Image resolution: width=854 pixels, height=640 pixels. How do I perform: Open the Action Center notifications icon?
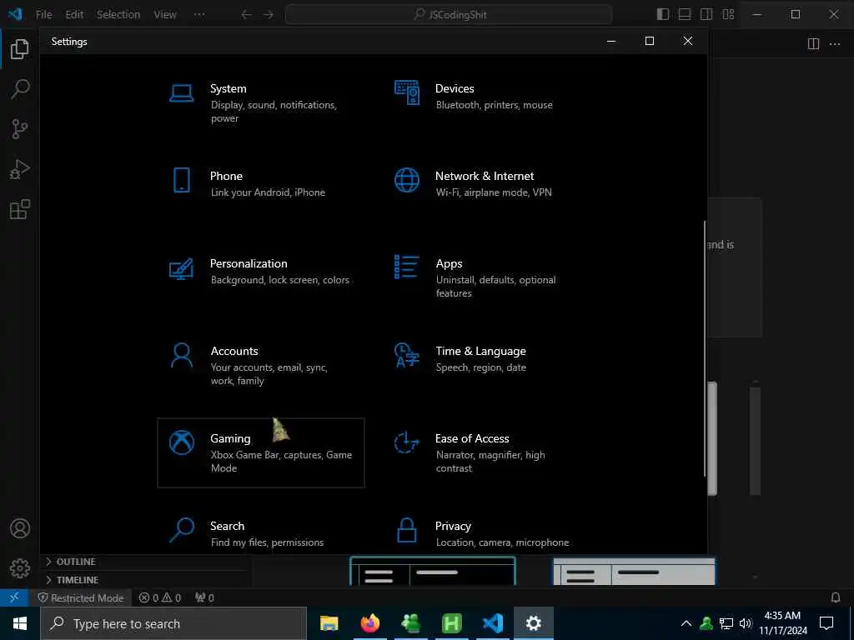pos(826,623)
